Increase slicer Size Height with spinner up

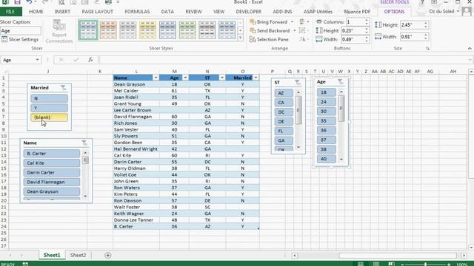tap(425, 23)
